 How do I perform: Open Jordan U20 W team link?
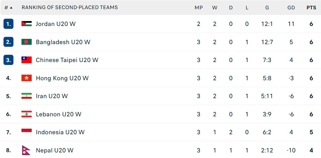pos(56,24)
